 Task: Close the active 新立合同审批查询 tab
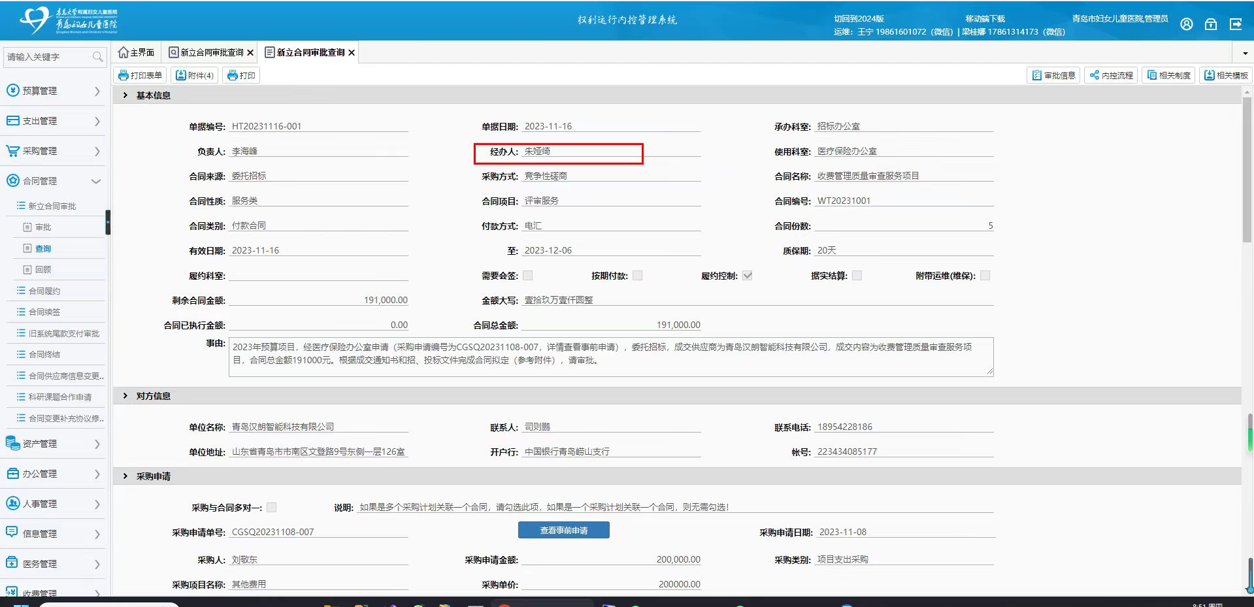pyautogui.click(x=352, y=53)
